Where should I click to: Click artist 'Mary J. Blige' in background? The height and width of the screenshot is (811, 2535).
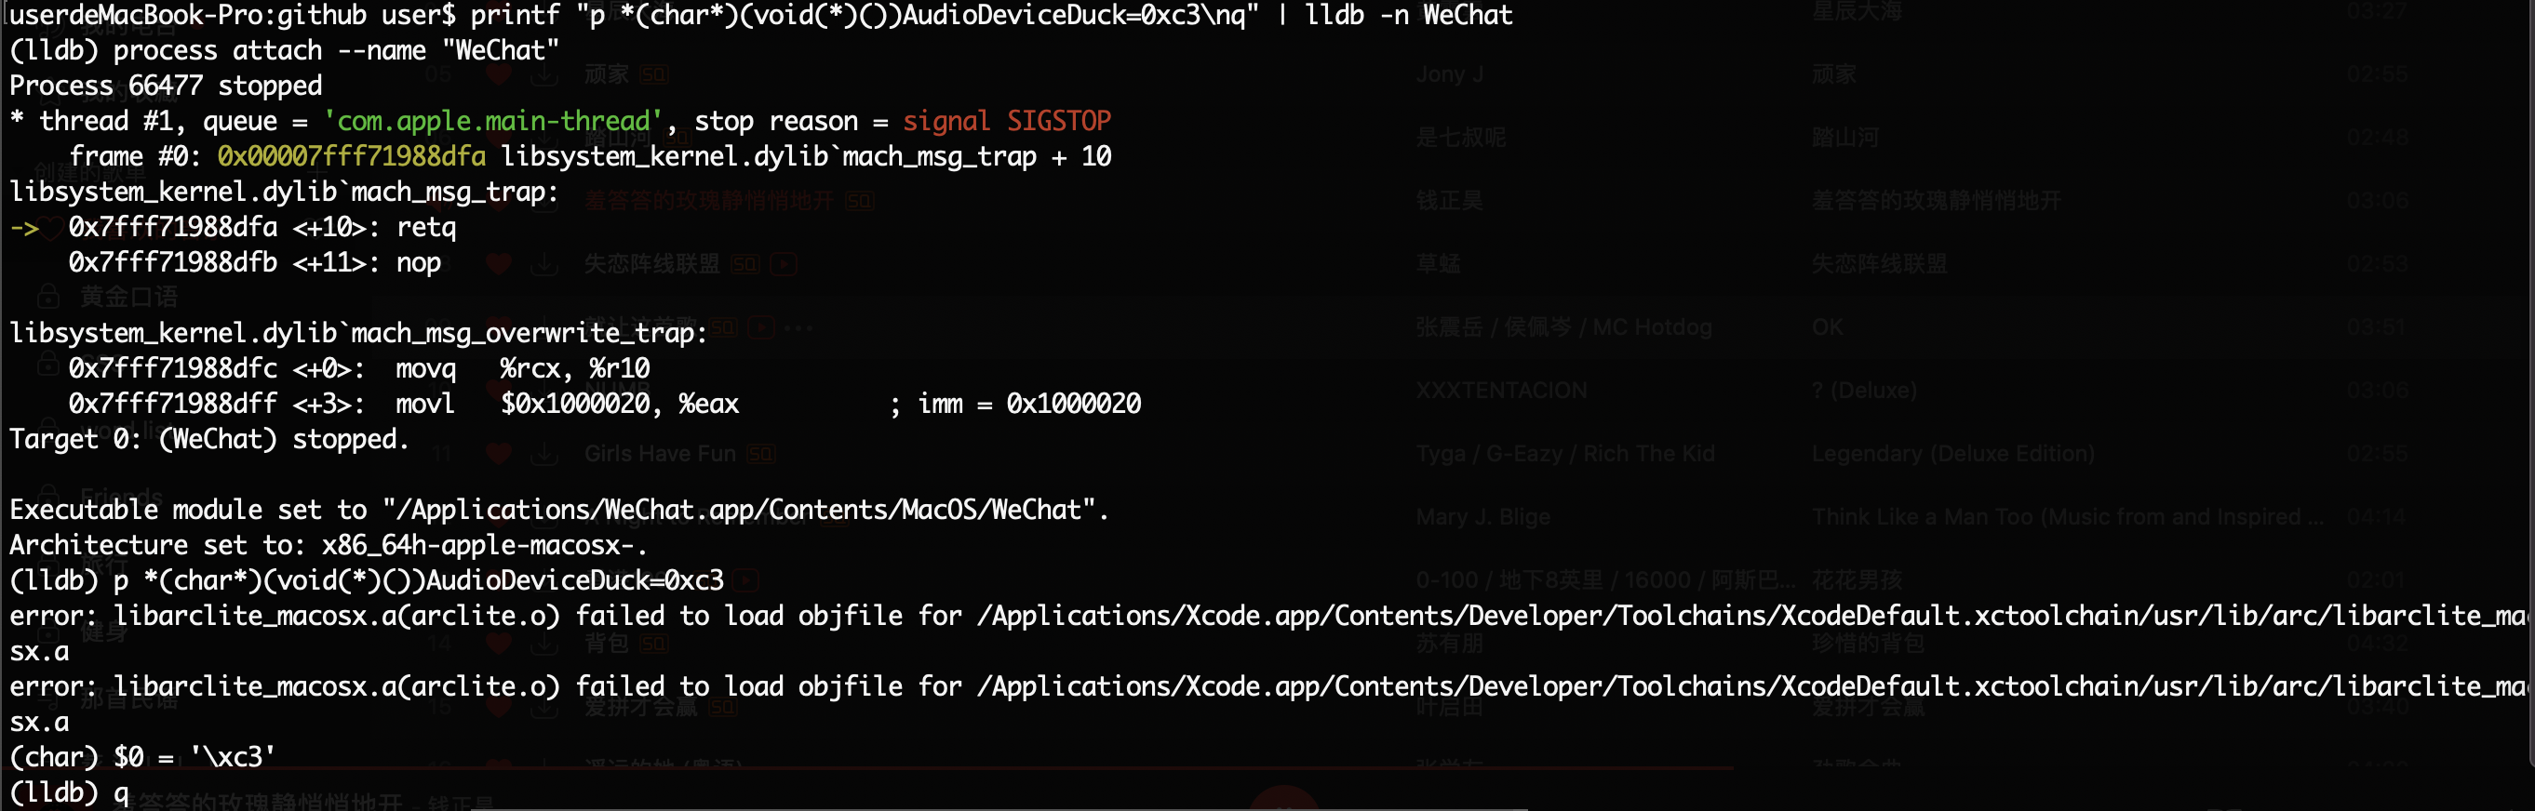[1482, 517]
